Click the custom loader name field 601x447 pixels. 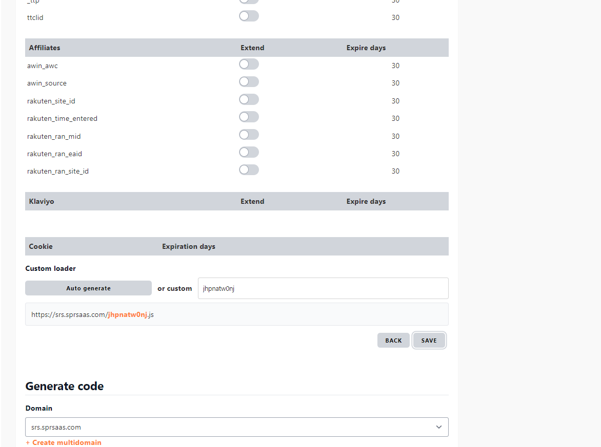tap(323, 288)
